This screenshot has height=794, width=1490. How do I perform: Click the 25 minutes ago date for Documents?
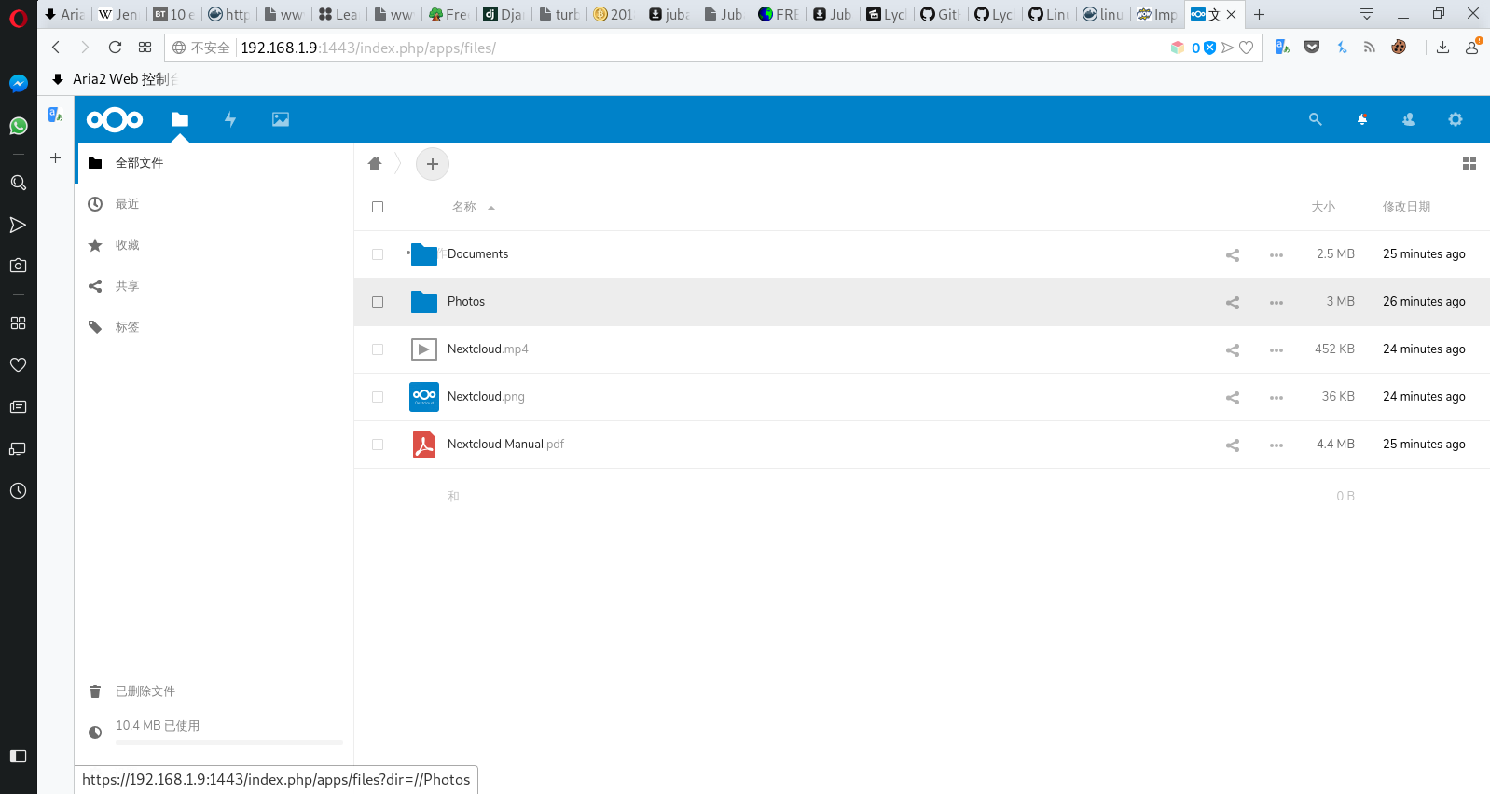click(x=1424, y=253)
